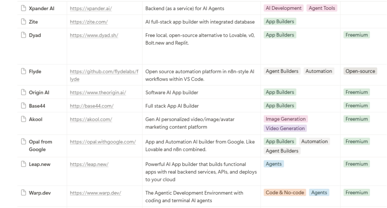
Task: Click the App Builders tag in Origin AI row
Action: (280, 92)
